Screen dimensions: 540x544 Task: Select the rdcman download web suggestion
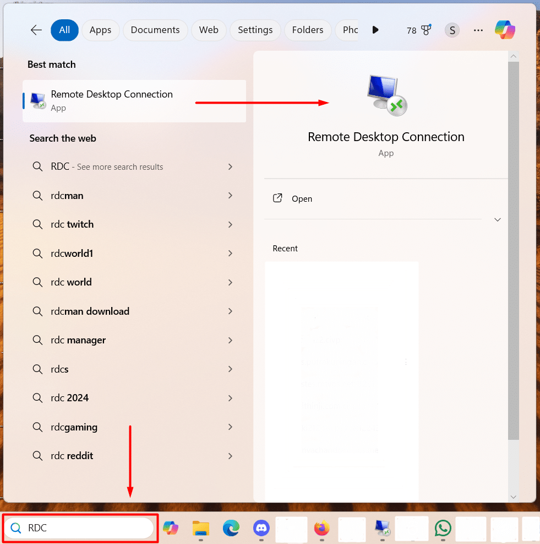pyautogui.click(x=134, y=311)
